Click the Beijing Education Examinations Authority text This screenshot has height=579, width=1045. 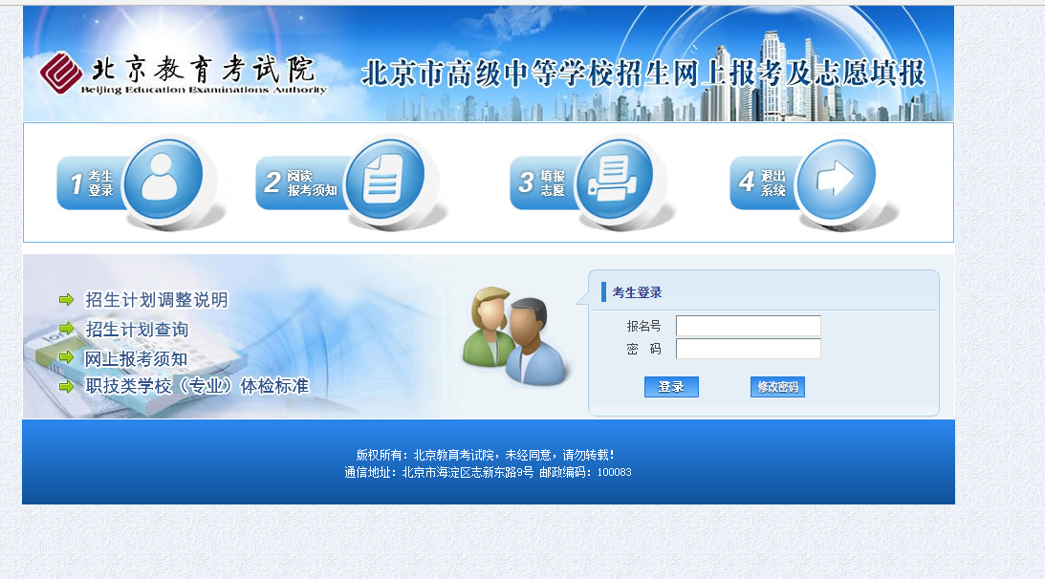click(204, 90)
